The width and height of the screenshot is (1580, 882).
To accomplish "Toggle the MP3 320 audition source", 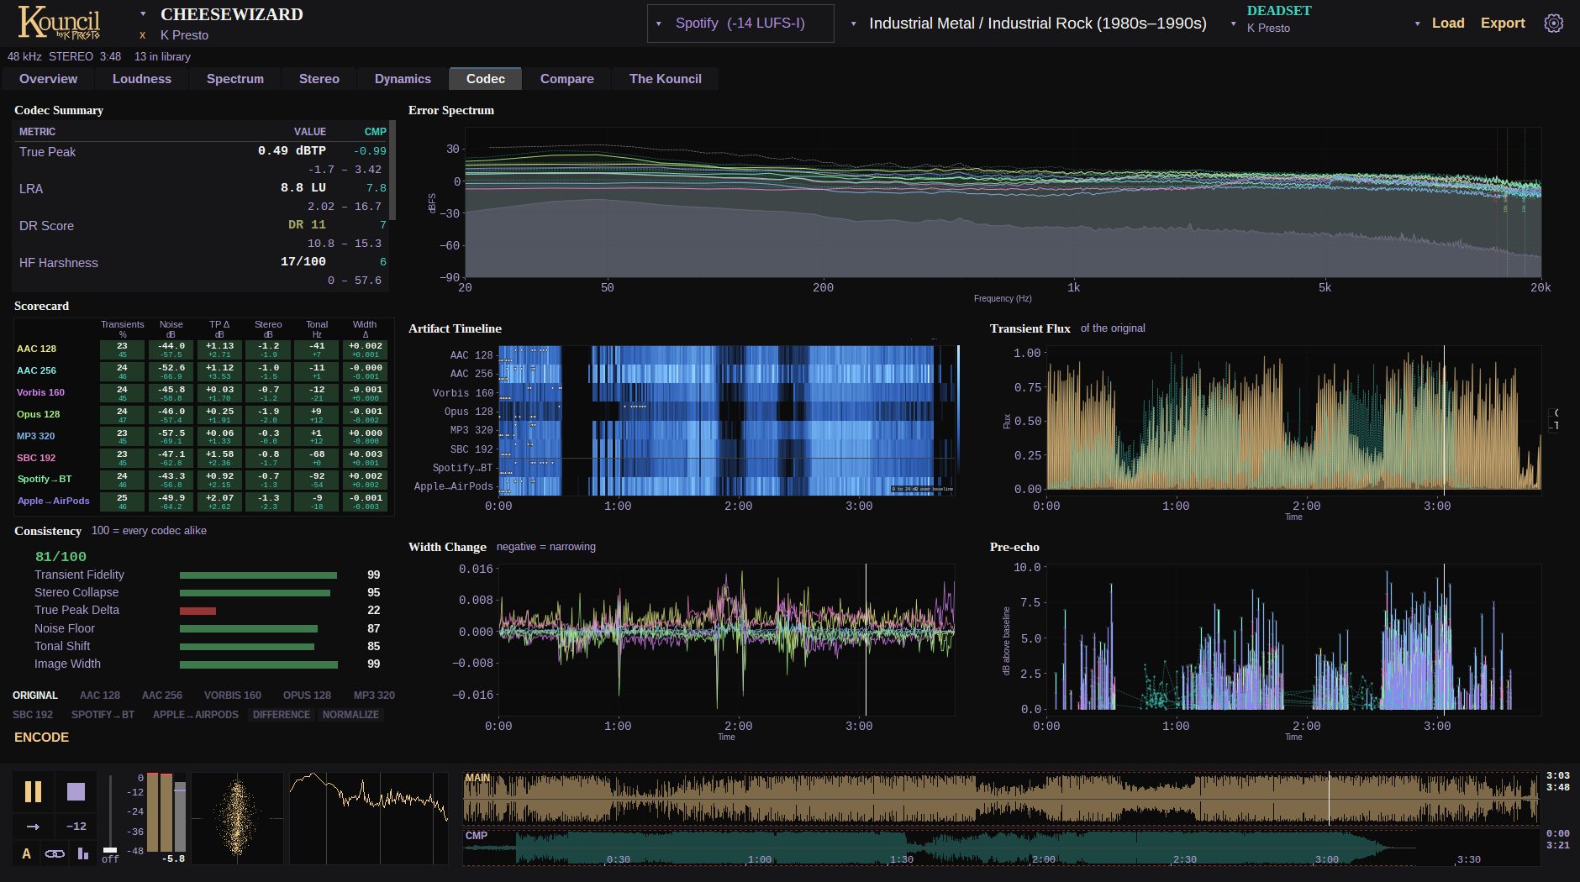I will [374, 696].
